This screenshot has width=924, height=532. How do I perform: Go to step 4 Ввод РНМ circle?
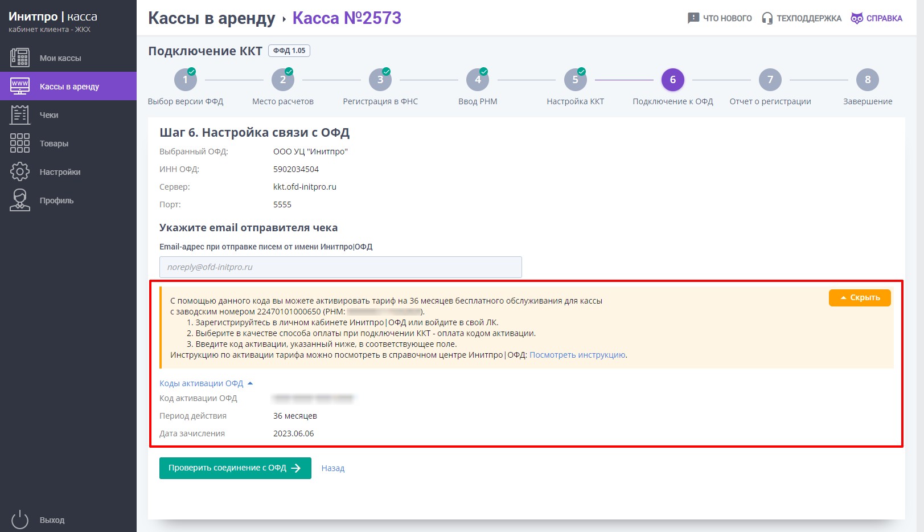[478, 79]
